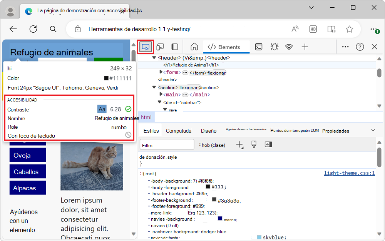Toggle device emulation mode
This screenshot has width=385, height=241.
coord(161,47)
